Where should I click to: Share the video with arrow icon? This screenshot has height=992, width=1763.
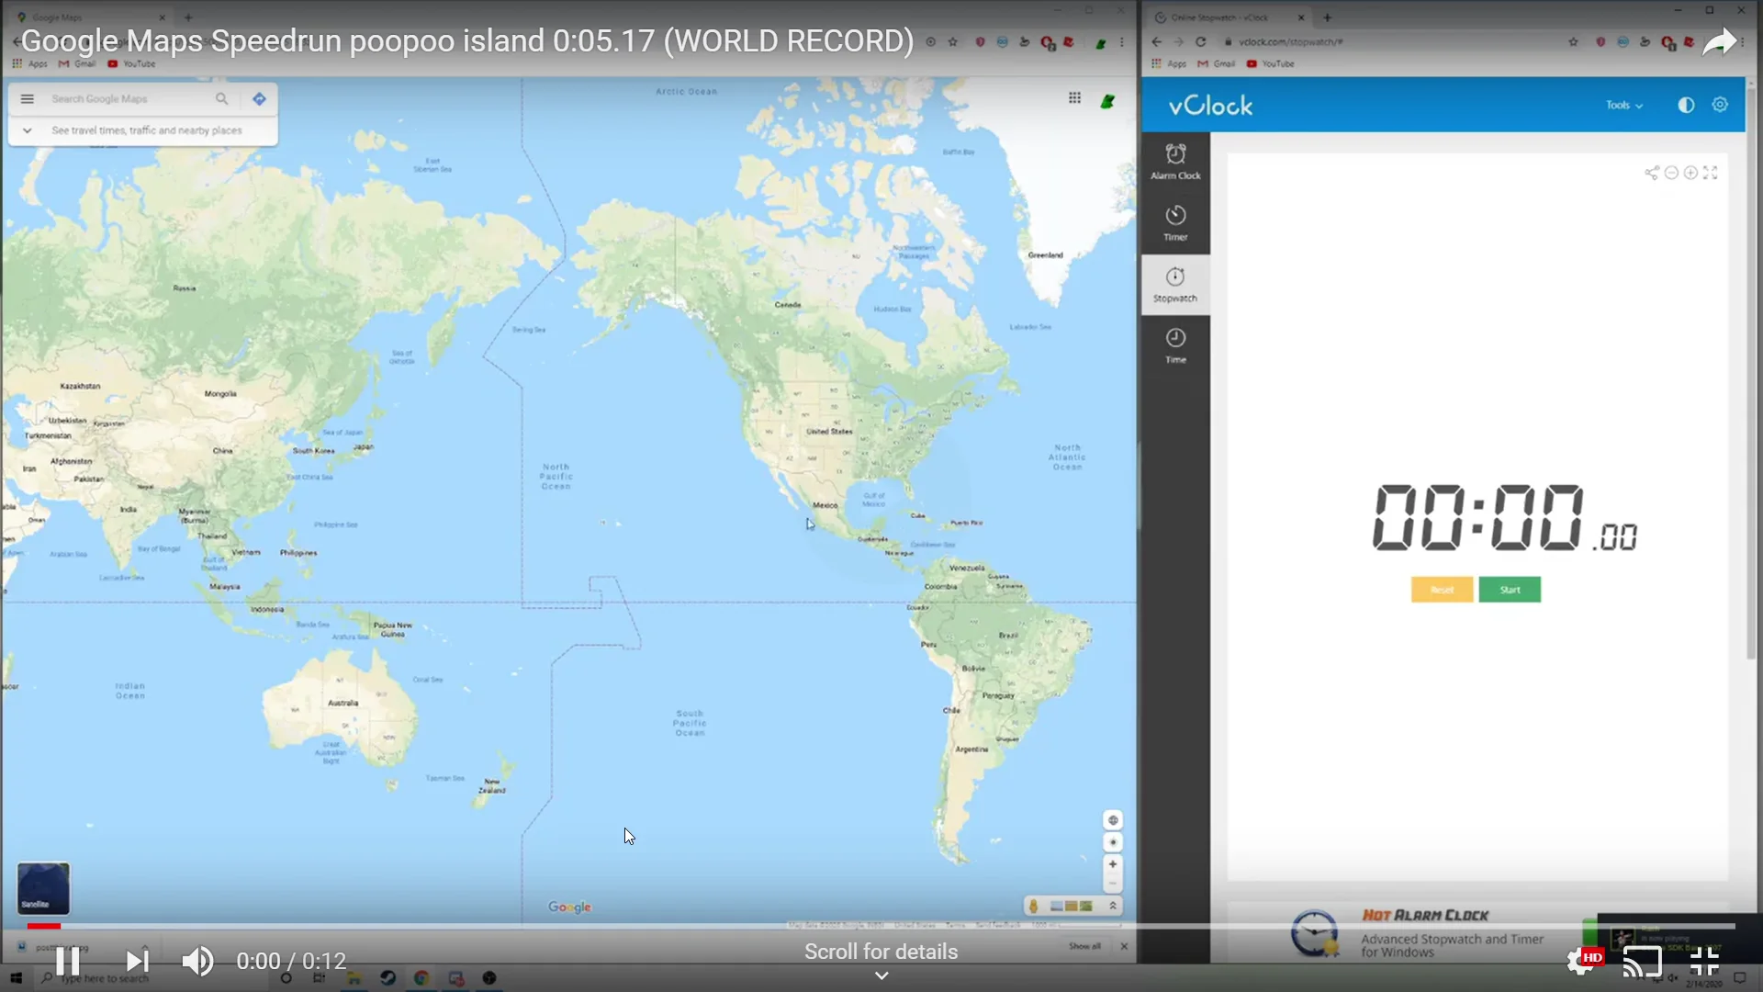pos(1720,42)
